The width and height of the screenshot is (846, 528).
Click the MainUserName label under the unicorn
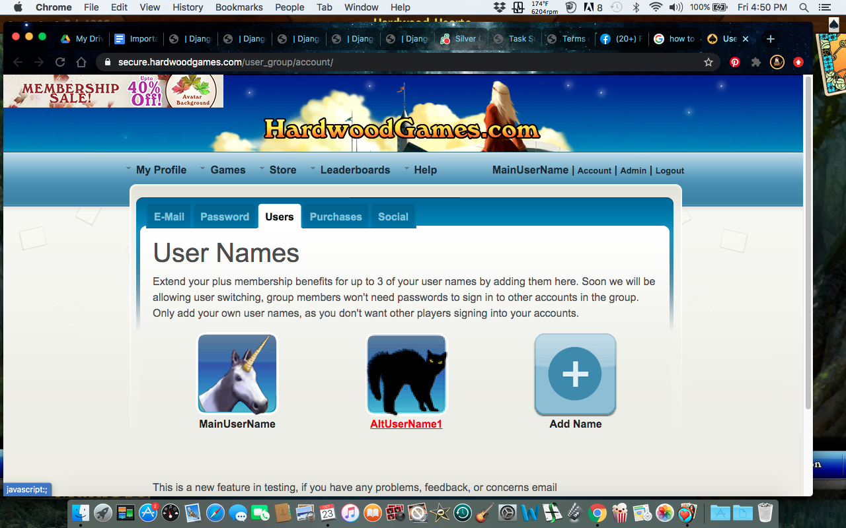(x=237, y=424)
